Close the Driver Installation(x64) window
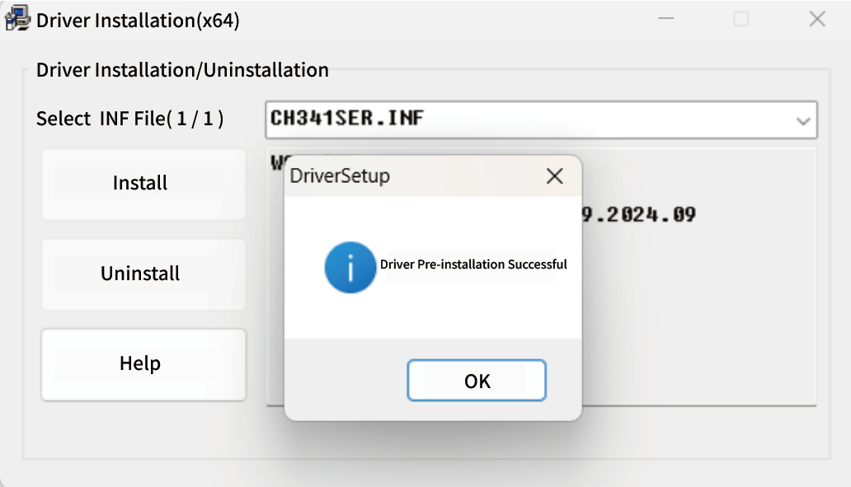The width and height of the screenshot is (851, 487). coord(816,19)
